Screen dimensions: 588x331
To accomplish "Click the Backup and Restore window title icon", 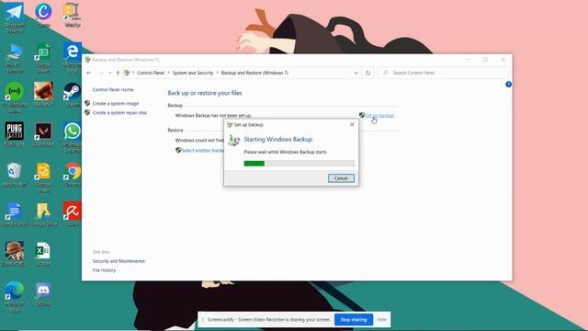I will [x=88, y=60].
